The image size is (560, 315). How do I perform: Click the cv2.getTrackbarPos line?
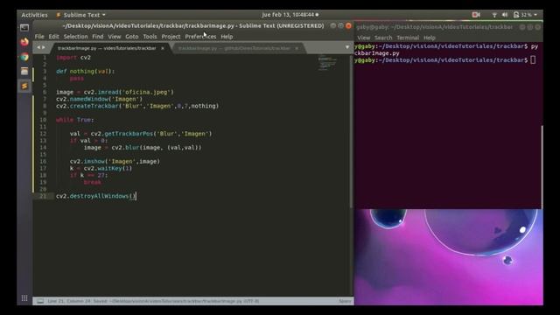tap(141, 134)
